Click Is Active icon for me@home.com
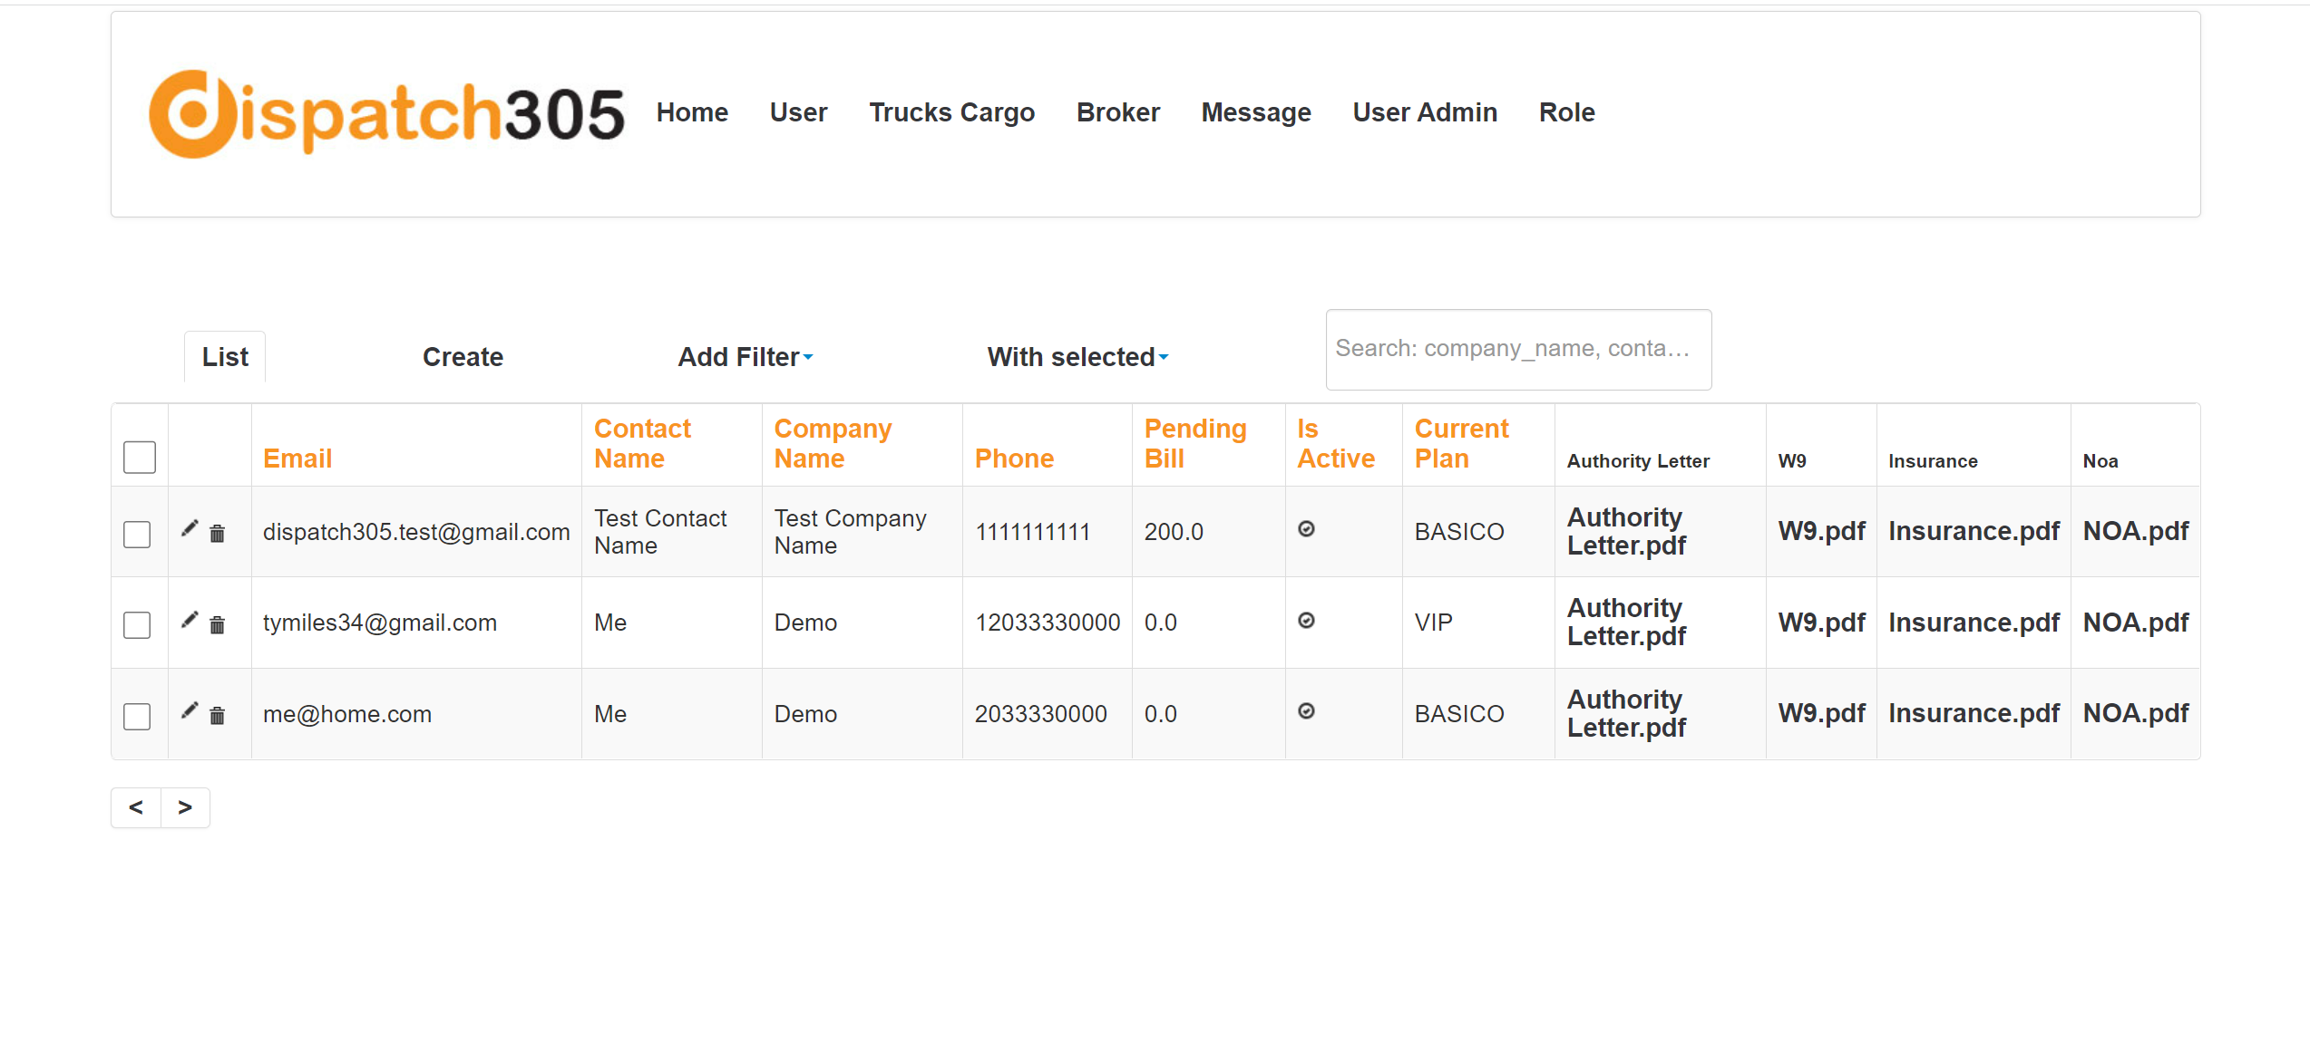The height and width of the screenshot is (1062, 2310). click(x=1306, y=711)
